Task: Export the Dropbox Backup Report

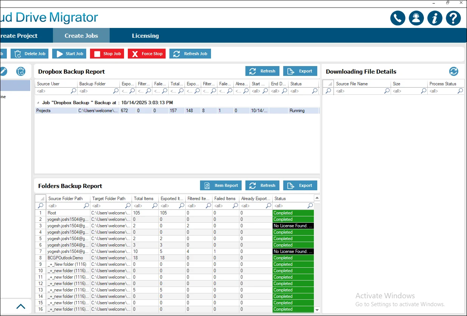Action: (300, 71)
